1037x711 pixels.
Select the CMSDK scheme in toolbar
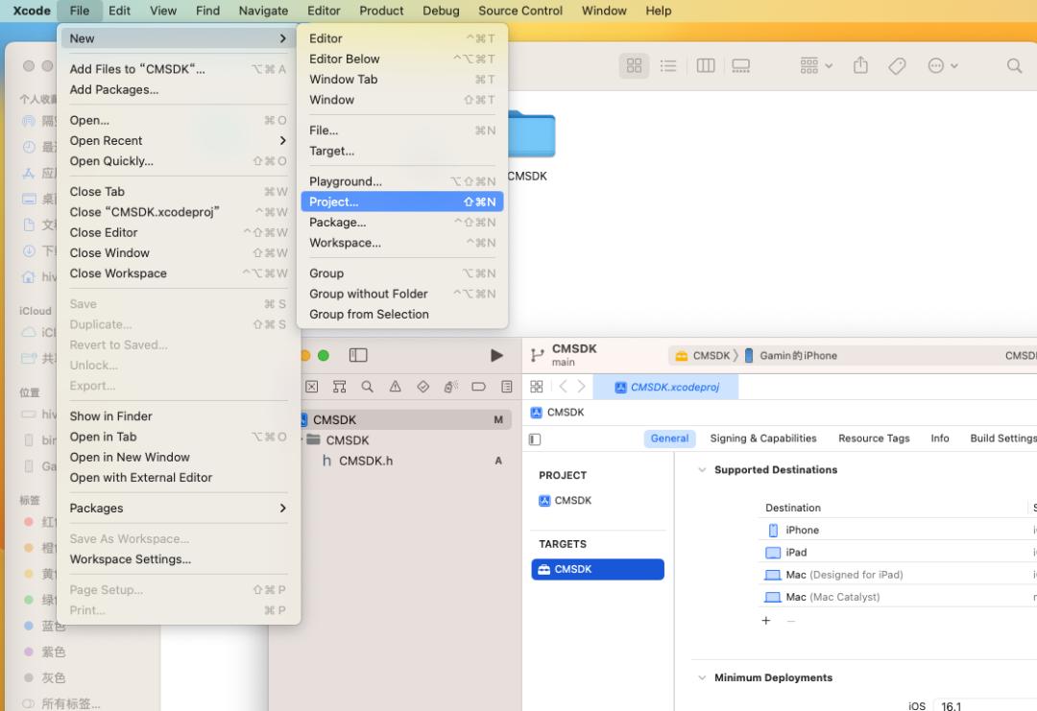(x=702, y=355)
